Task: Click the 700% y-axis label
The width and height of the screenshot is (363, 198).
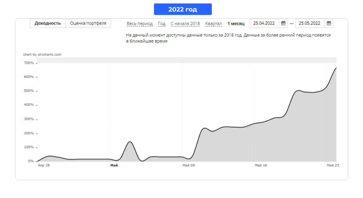Action: click(x=29, y=63)
